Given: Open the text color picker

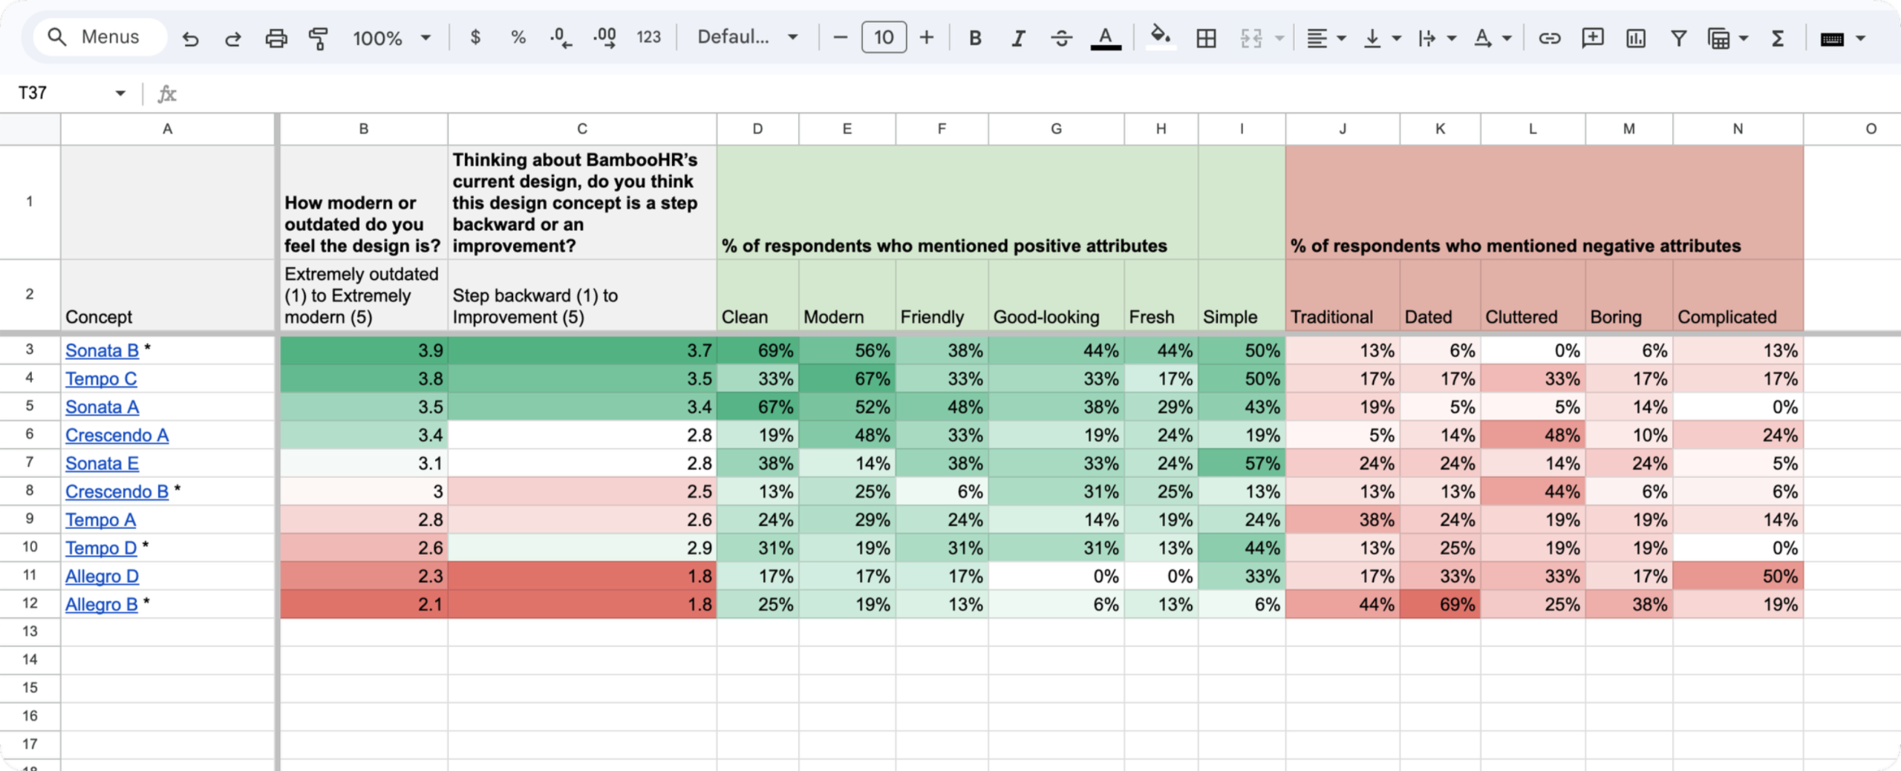Looking at the screenshot, I should pos(1106,38).
